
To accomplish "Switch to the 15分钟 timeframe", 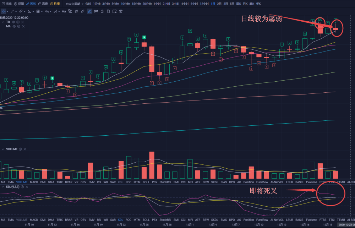I will click(x=136, y=4).
